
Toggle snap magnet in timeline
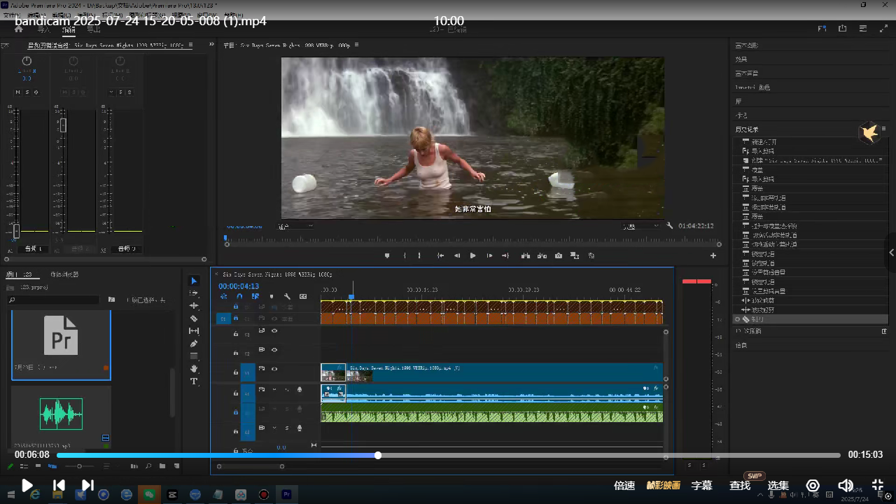[239, 297]
